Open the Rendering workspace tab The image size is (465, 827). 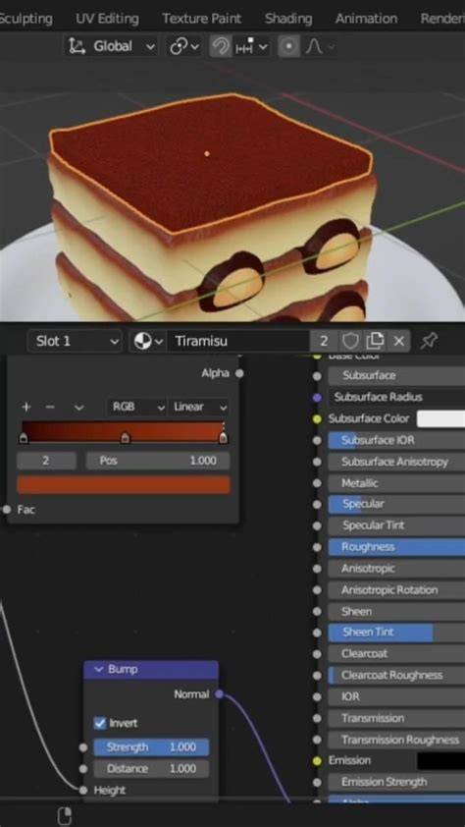(441, 19)
